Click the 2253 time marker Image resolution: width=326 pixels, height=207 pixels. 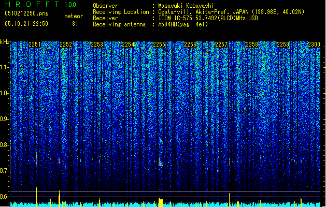click(x=97, y=45)
